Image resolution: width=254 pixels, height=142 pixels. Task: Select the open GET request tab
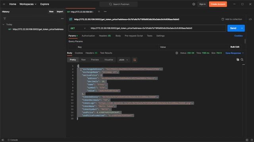coord(81,12)
